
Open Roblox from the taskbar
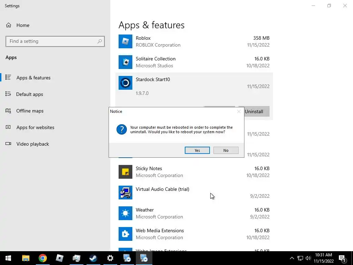click(59, 258)
